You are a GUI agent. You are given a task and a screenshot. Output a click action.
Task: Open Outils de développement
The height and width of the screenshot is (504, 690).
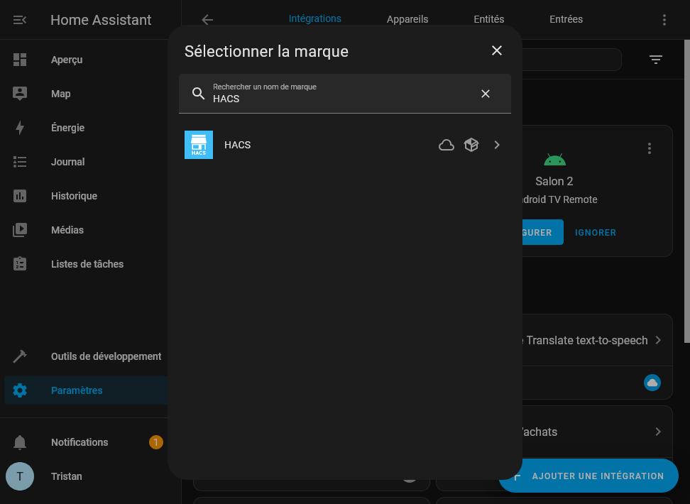pyautogui.click(x=106, y=356)
